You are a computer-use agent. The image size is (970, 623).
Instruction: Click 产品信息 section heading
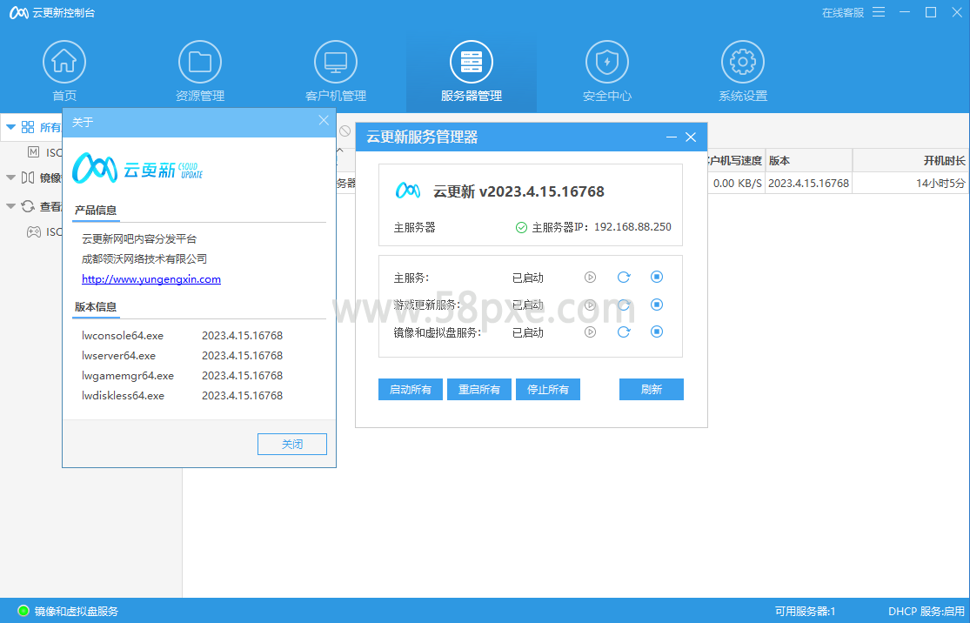pos(96,211)
